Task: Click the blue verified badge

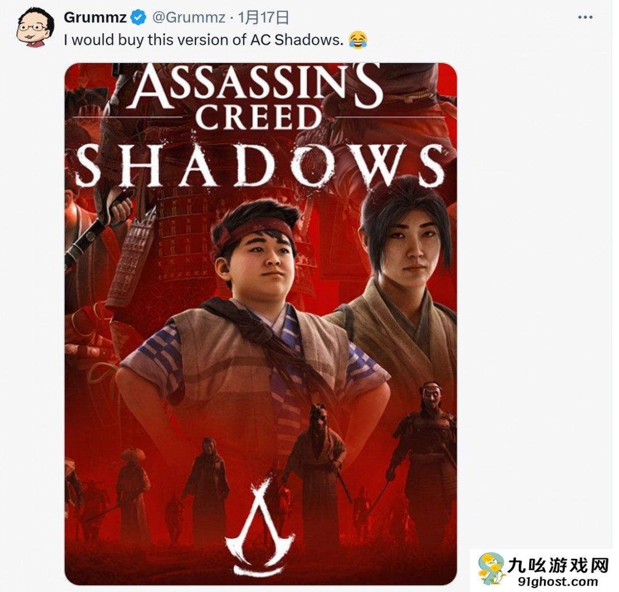Action: tap(138, 17)
